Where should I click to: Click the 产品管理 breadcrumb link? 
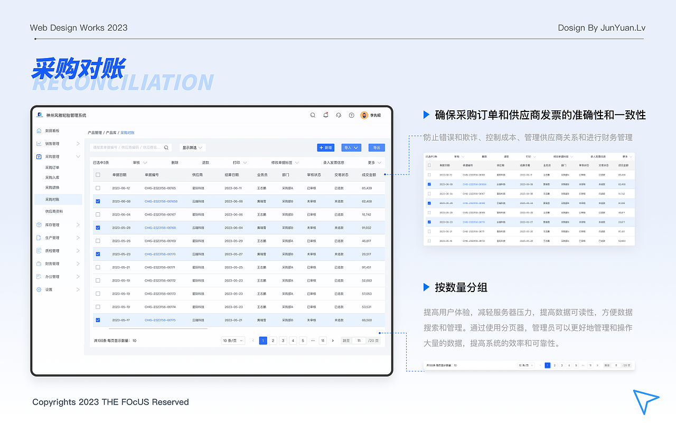pos(95,133)
